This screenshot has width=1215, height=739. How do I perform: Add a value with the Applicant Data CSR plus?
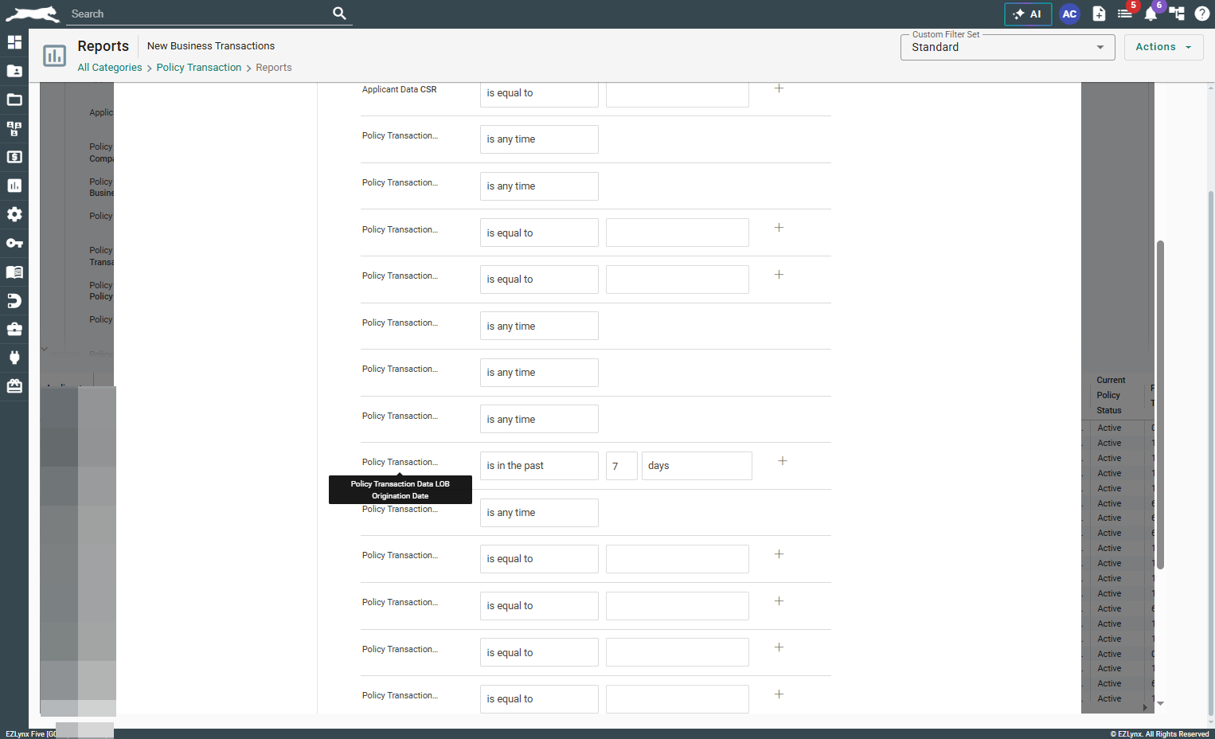tap(779, 88)
